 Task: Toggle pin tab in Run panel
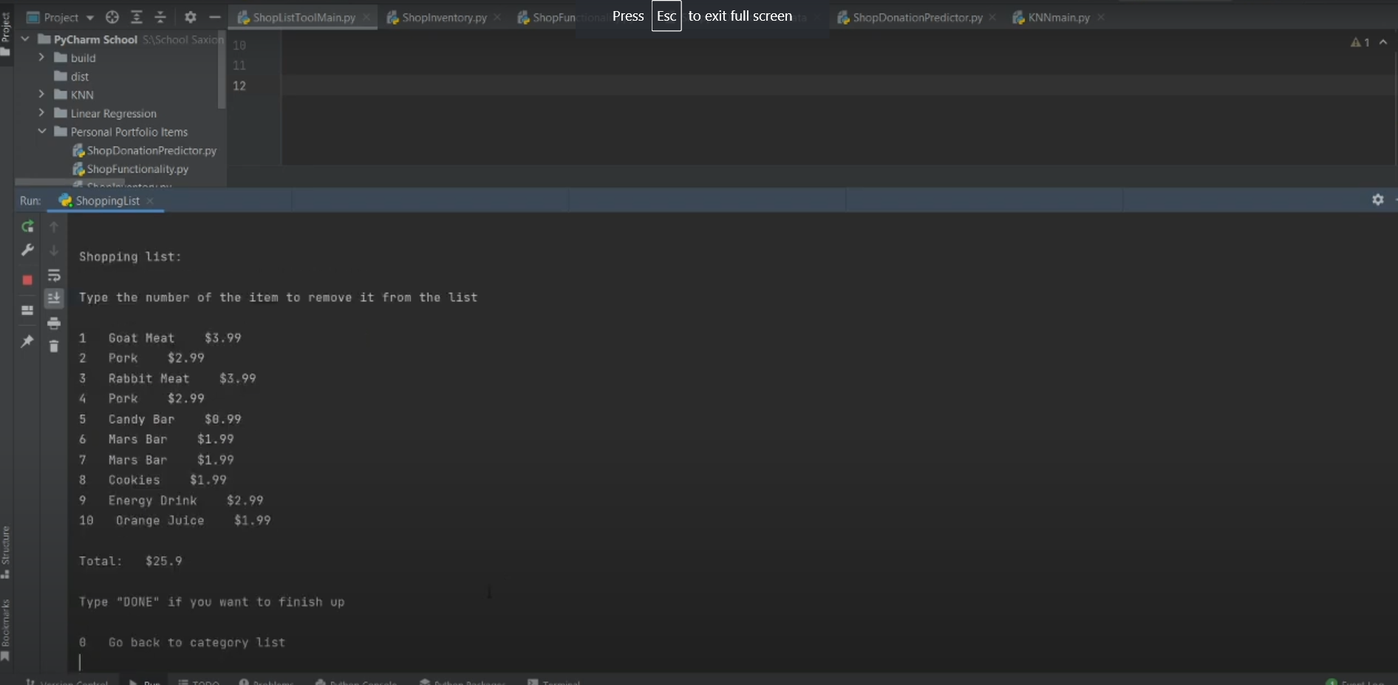[x=27, y=341]
